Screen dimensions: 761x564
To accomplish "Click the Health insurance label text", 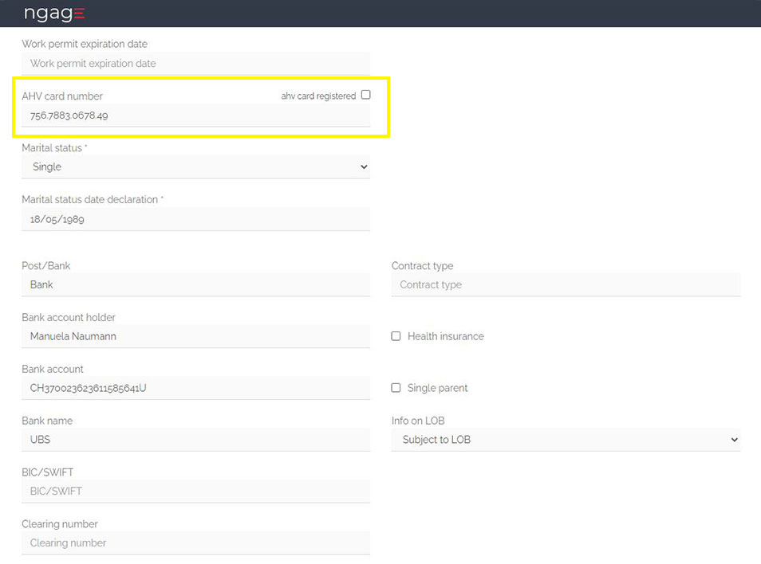I will (446, 336).
